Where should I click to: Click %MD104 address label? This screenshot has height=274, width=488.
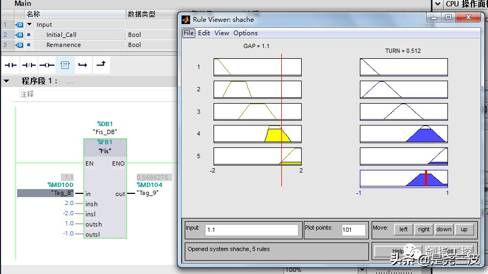[x=149, y=185]
